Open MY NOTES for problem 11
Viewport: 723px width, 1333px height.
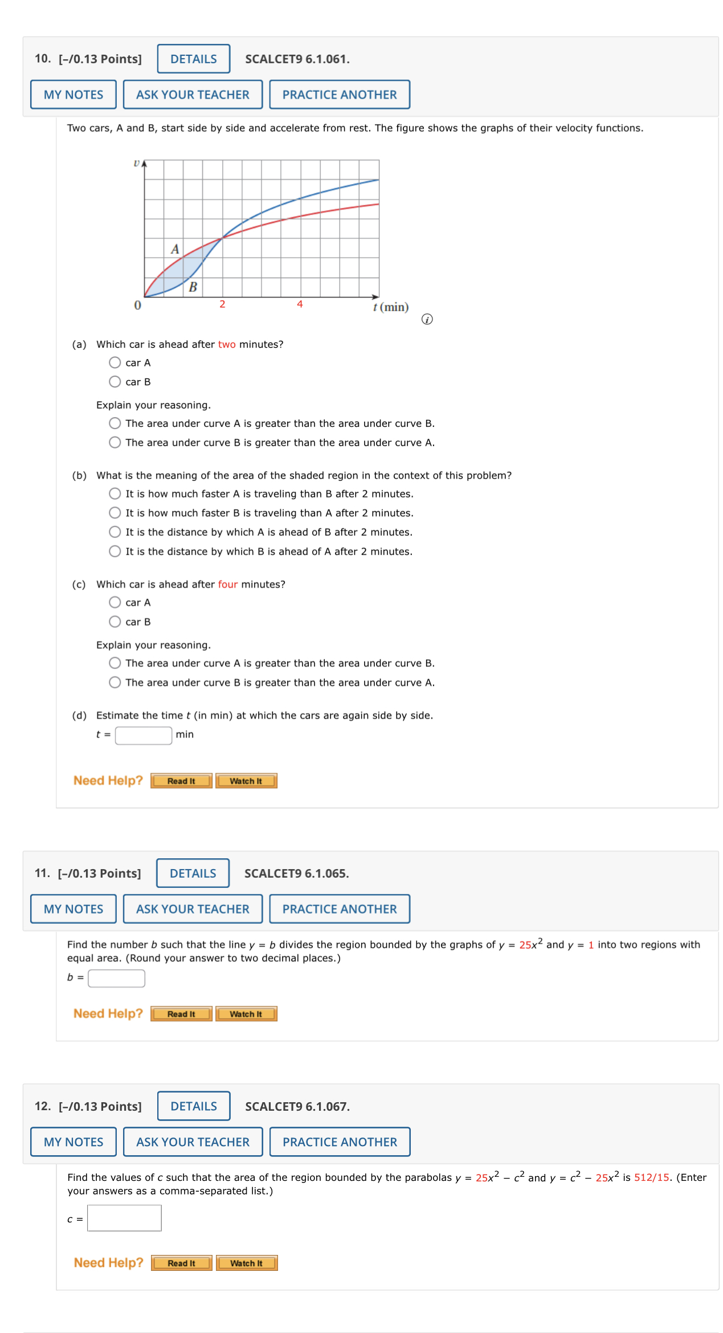pos(73,908)
